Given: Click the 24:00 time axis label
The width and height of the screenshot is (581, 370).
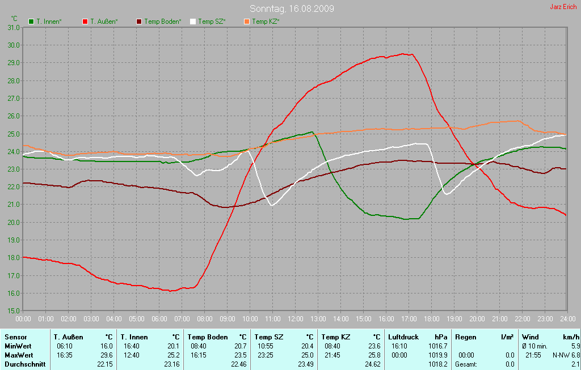Looking at the screenshot, I should pyautogui.click(x=568, y=318).
